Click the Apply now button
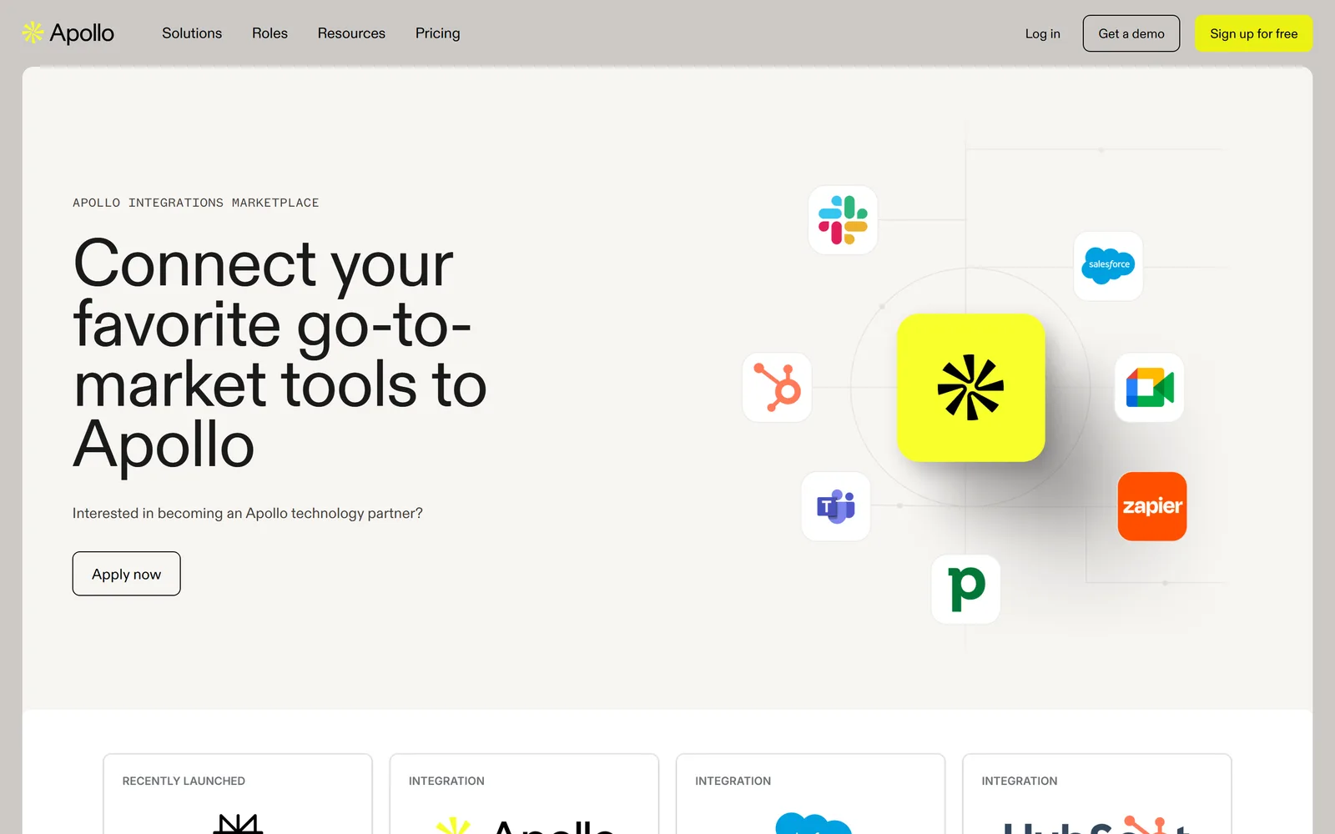 (x=127, y=574)
